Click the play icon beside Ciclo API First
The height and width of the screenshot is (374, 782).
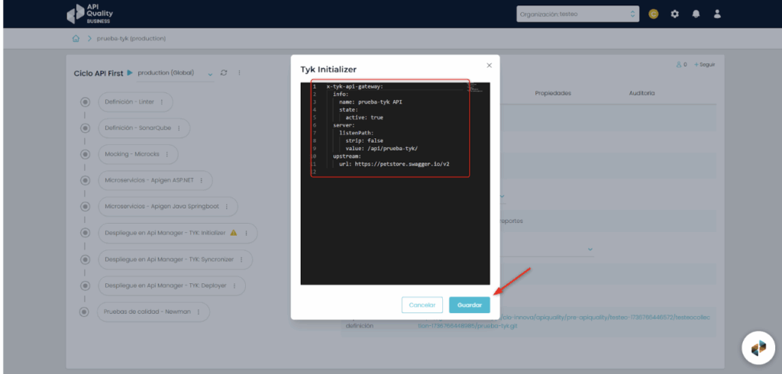[x=130, y=73]
